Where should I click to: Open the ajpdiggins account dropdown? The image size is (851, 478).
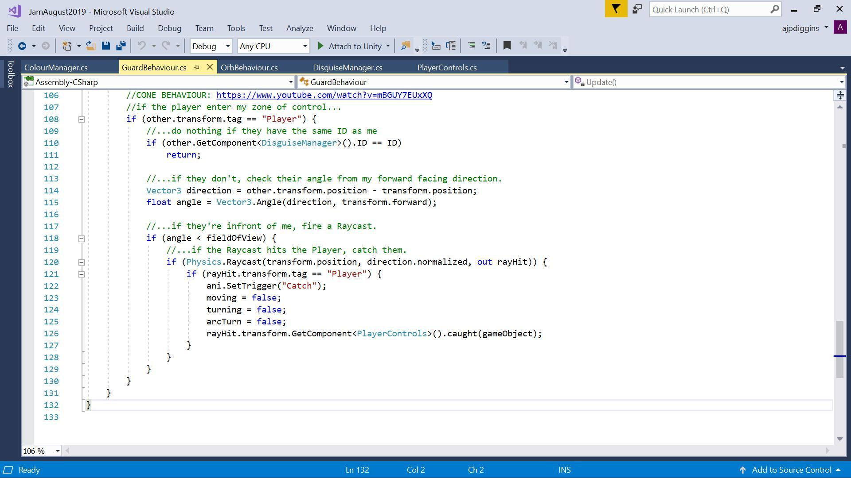[805, 28]
